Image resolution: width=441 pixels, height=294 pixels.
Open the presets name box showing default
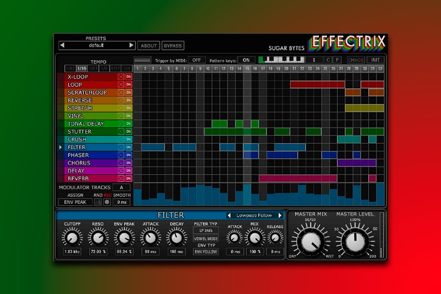point(97,46)
